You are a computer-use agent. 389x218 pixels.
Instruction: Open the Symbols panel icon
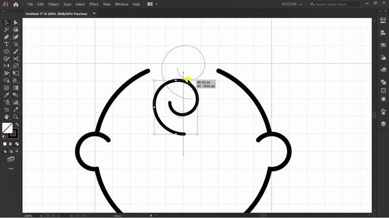coord(384,111)
